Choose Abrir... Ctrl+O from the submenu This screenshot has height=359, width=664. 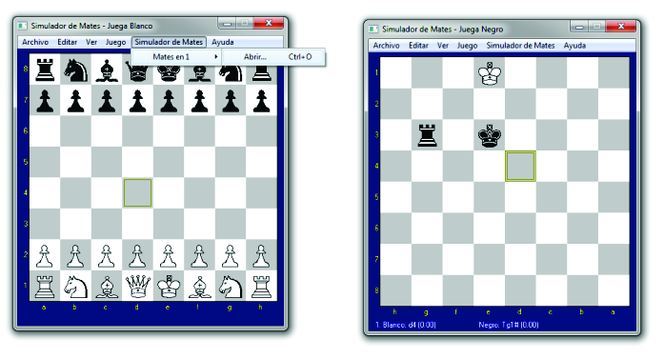(273, 57)
